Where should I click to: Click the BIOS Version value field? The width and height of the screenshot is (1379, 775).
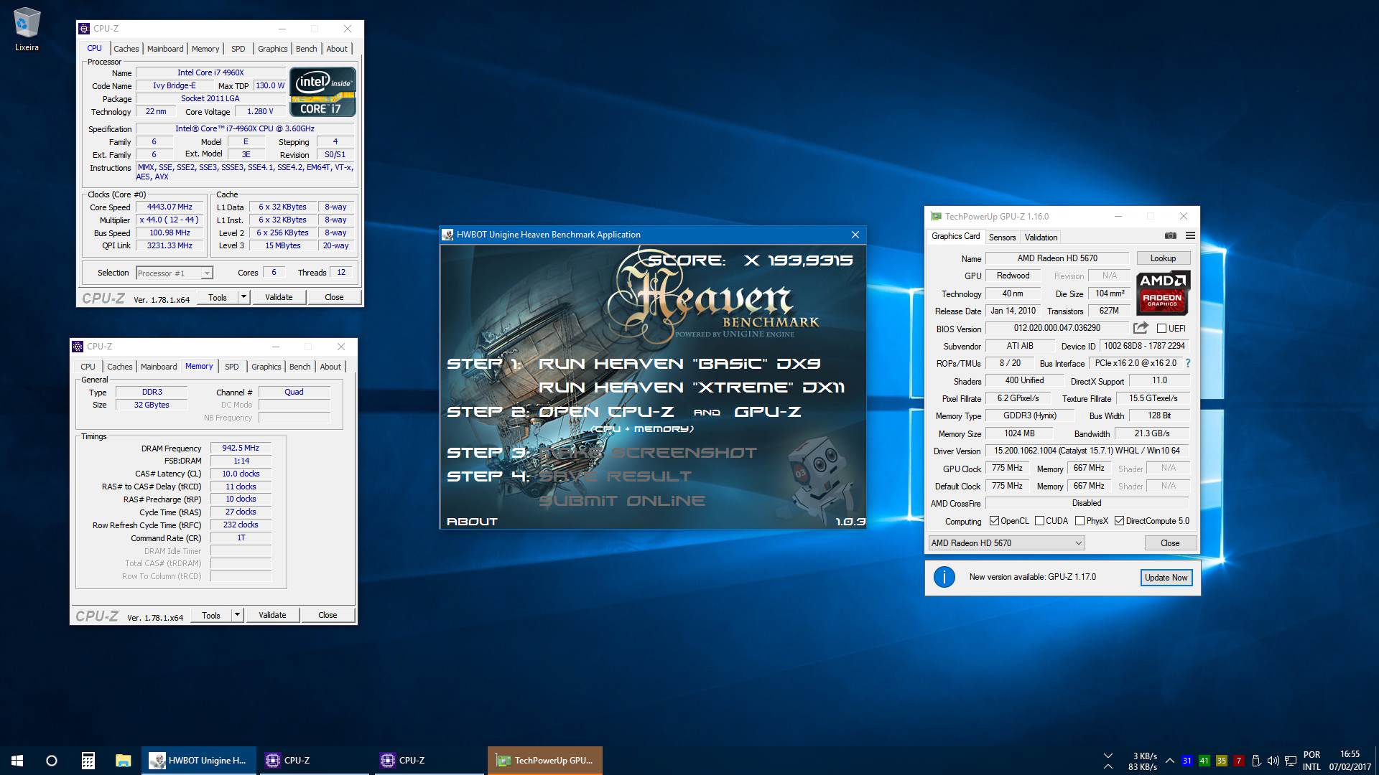click(x=1057, y=328)
